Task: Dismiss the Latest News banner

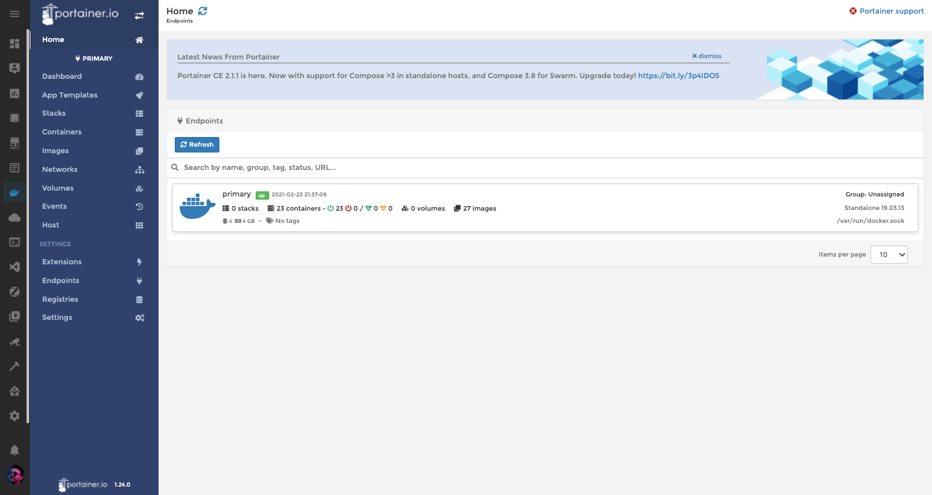Action: (x=707, y=56)
